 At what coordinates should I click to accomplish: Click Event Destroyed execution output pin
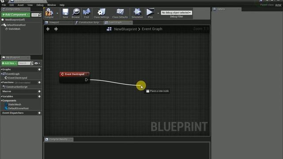pyautogui.click(x=86, y=79)
